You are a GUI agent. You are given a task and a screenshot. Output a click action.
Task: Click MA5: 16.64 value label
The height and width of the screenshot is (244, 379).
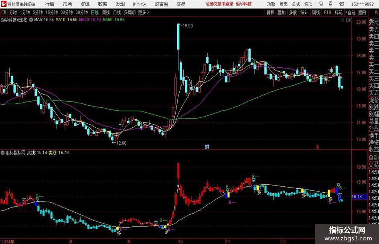pyautogui.click(x=44, y=20)
